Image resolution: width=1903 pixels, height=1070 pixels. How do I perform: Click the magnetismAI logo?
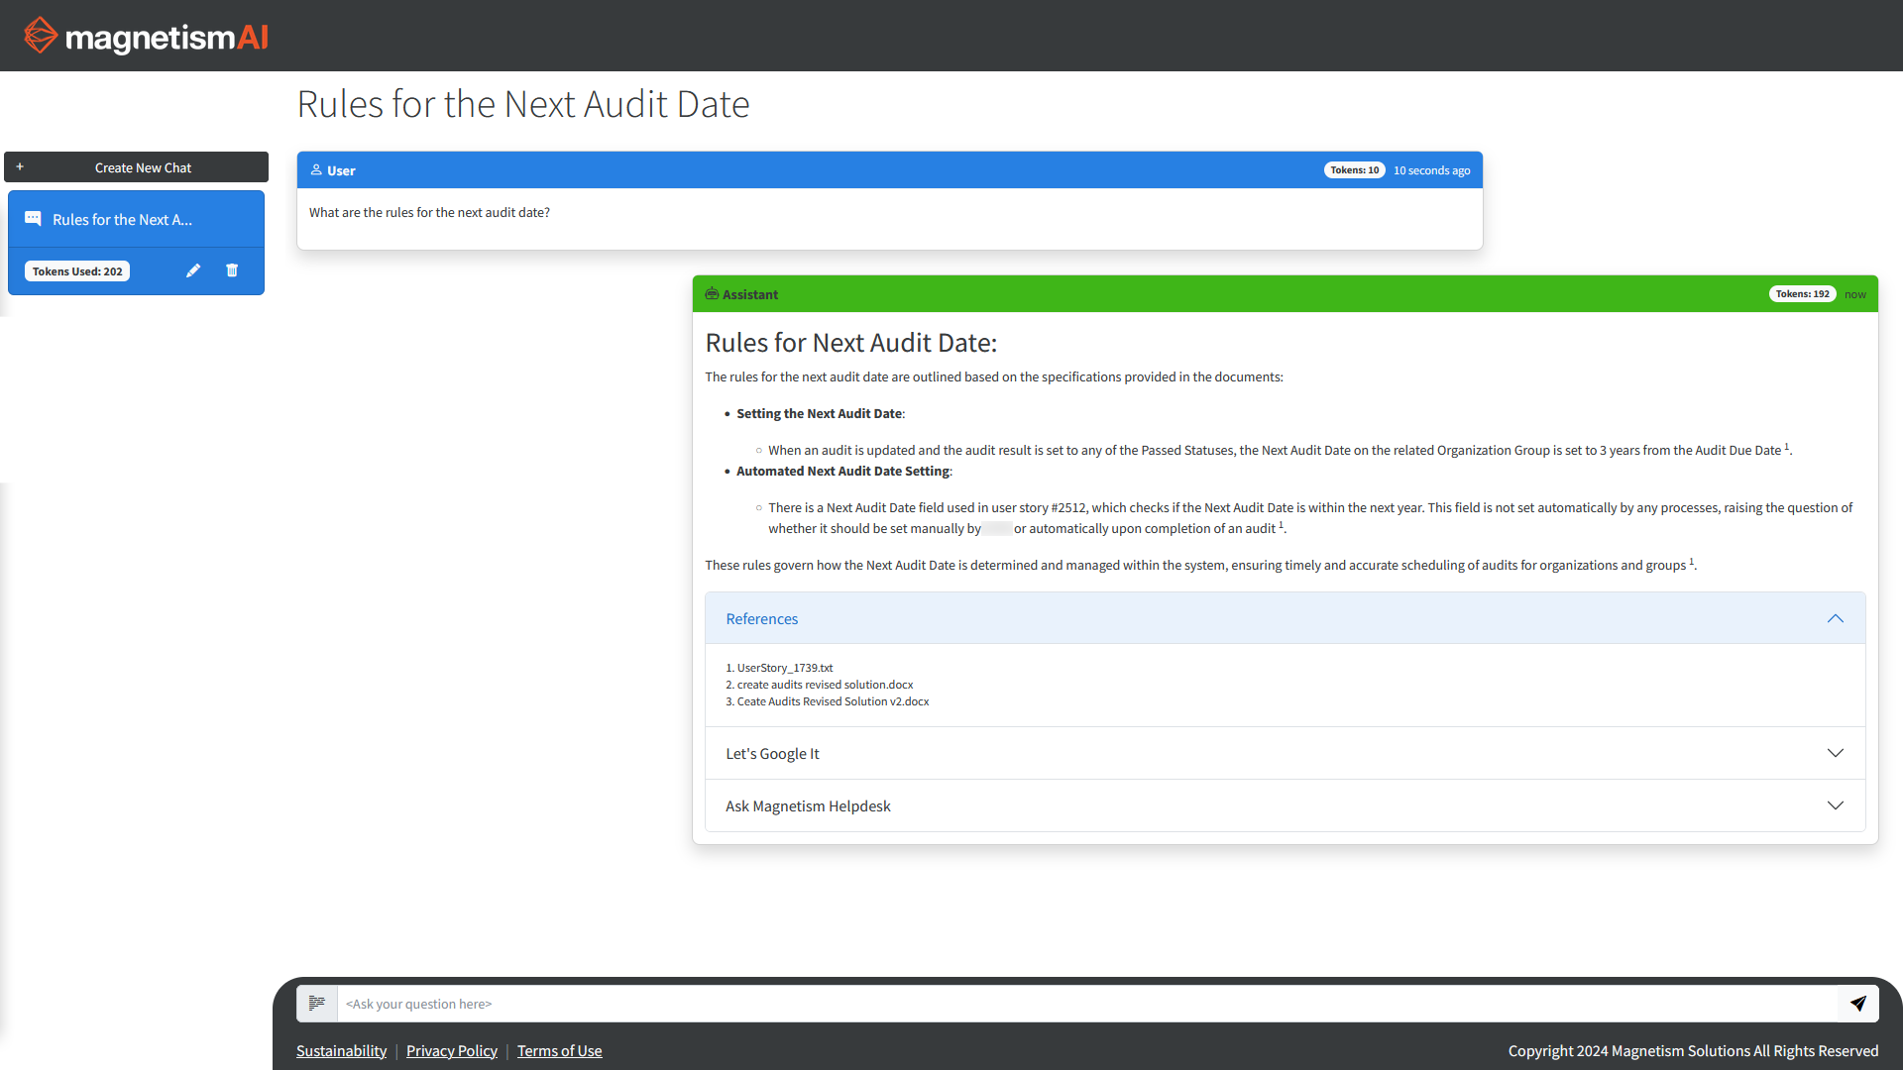tap(146, 36)
